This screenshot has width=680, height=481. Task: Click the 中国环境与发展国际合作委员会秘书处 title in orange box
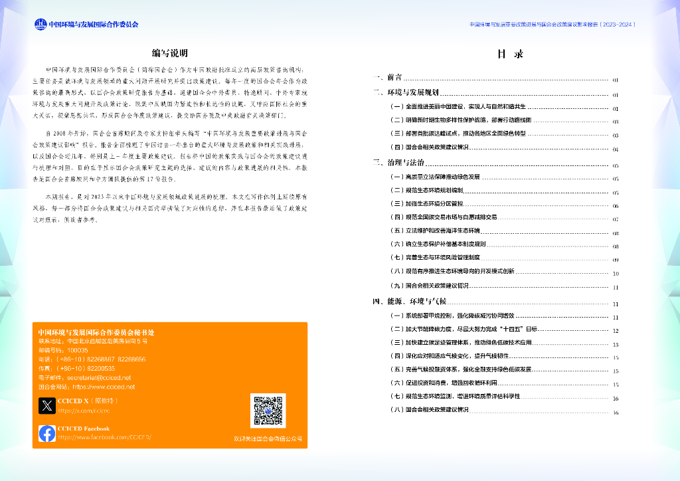96,333
